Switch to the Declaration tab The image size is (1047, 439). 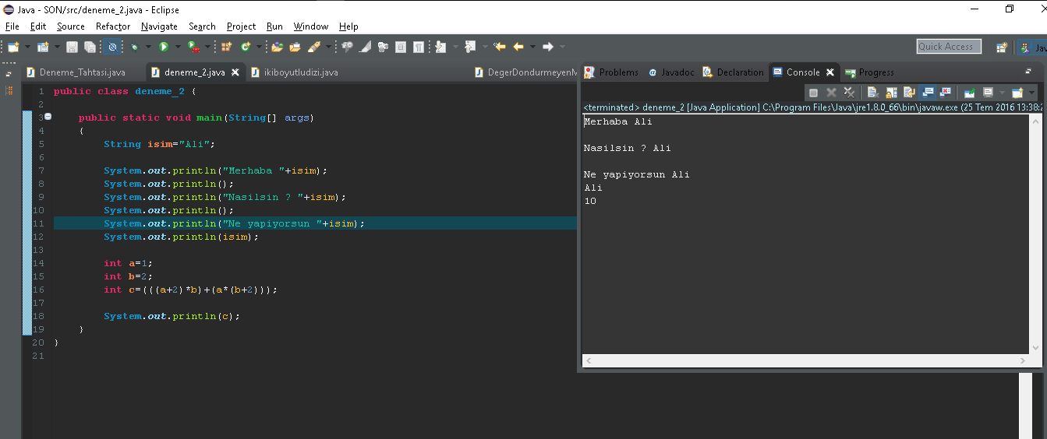pyautogui.click(x=734, y=72)
